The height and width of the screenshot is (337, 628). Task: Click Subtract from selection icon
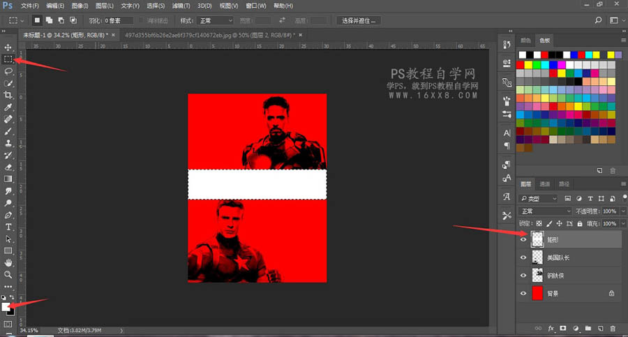[61, 20]
